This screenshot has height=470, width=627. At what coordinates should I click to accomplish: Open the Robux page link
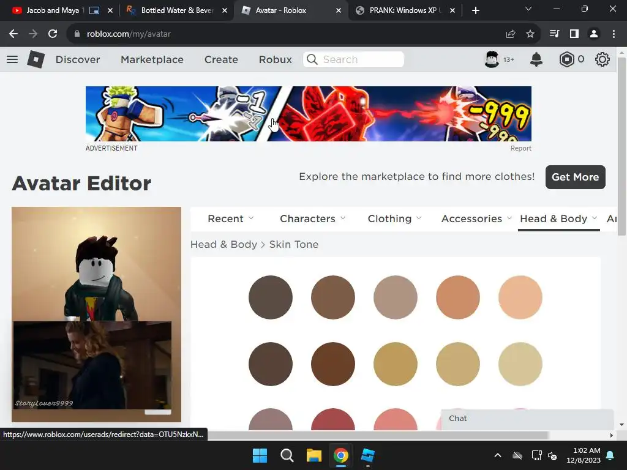(275, 59)
